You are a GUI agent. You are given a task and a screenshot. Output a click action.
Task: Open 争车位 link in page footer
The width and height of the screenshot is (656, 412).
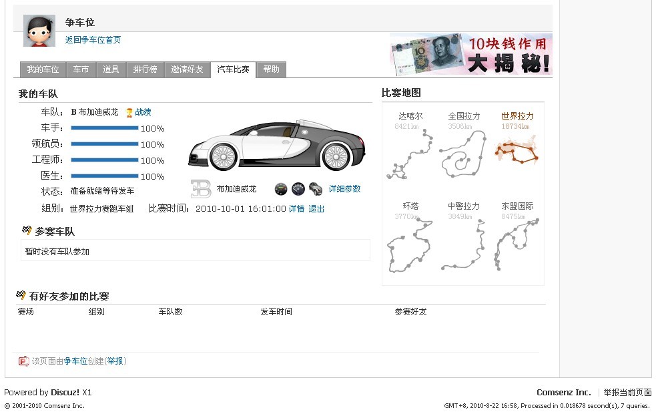tap(75, 361)
